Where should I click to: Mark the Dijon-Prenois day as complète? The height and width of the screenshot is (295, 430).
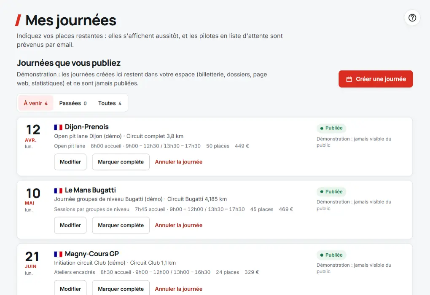point(121,162)
